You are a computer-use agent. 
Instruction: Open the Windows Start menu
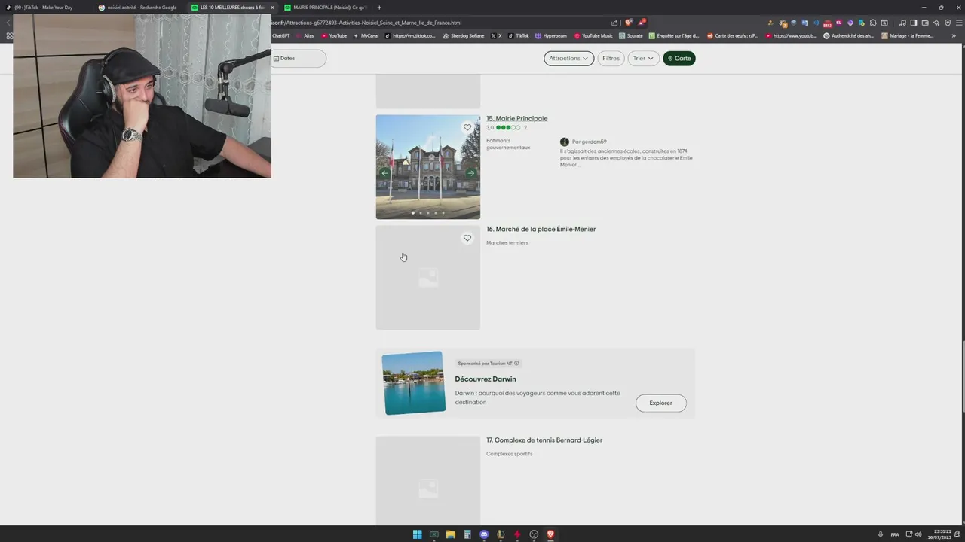tap(417, 534)
